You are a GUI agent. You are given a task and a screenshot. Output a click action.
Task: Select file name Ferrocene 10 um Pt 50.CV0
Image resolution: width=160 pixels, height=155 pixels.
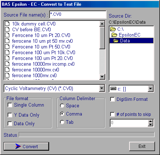click(x=41, y=47)
